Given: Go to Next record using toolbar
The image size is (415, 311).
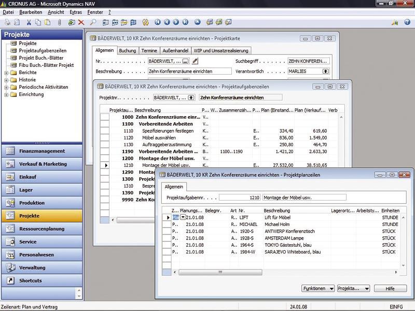Looking at the screenshot, I should [x=176, y=22].
